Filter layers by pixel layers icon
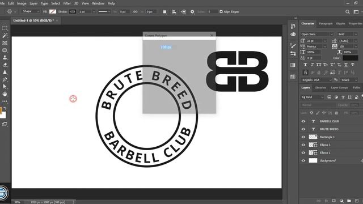Screen dimensions: 363x204 [329, 97]
